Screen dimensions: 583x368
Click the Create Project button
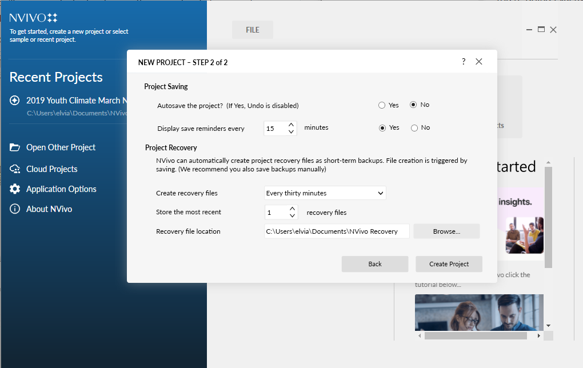coord(449,264)
